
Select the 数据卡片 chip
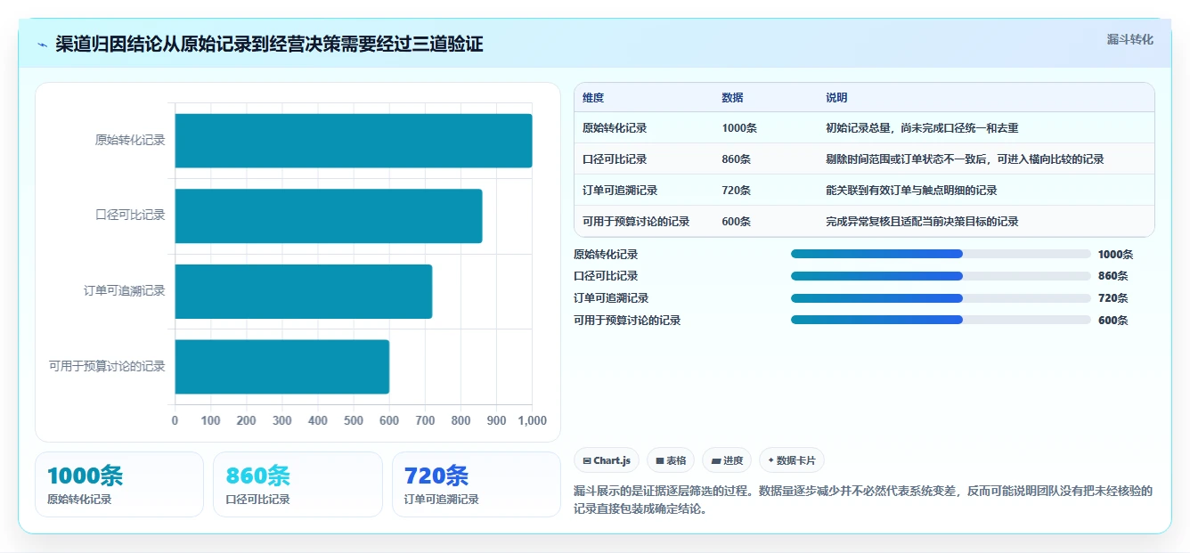(792, 460)
